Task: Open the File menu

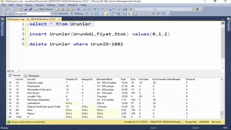Action: (4, 5)
